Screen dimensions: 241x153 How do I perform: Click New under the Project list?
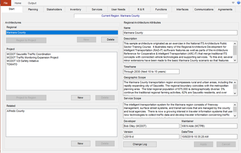(x=80, y=98)
